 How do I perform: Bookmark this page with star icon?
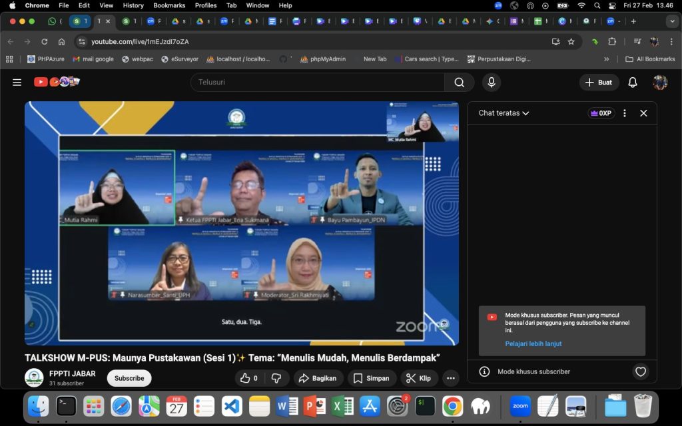[571, 41]
